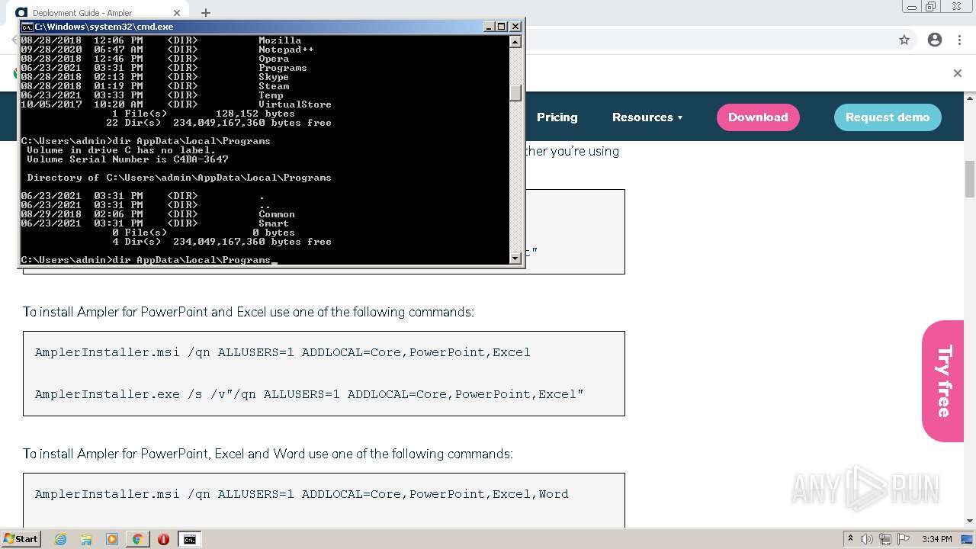
Task: Click the 'Skype' directory line in cmd
Action: (x=155, y=77)
